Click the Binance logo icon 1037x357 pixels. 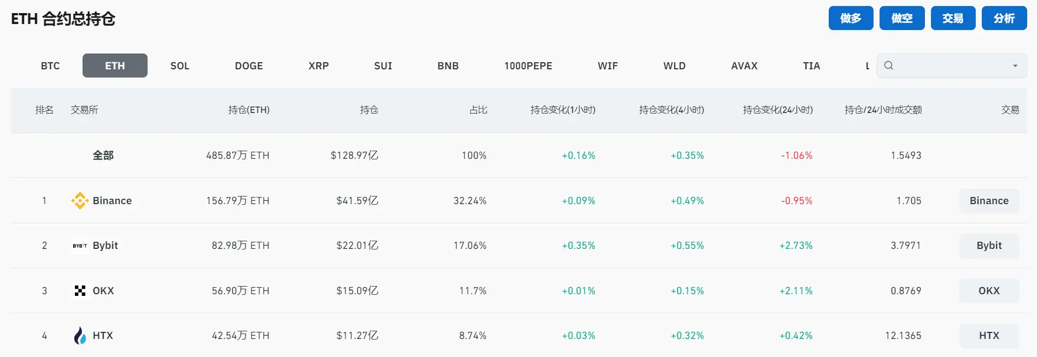pyautogui.click(x=80, y=201)
